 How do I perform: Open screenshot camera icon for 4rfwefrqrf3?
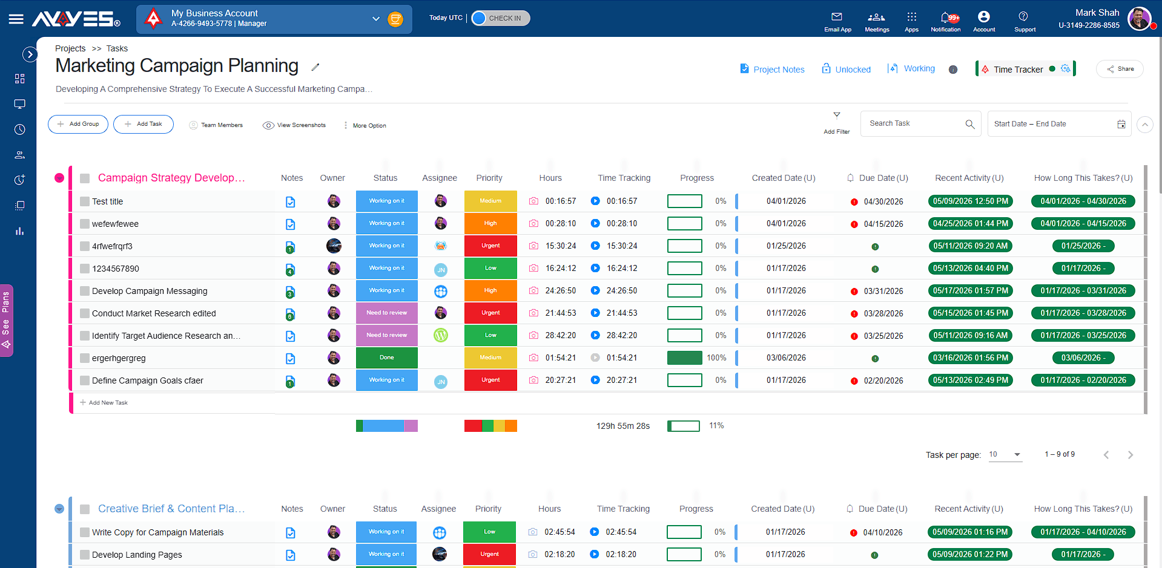[533, 246]
